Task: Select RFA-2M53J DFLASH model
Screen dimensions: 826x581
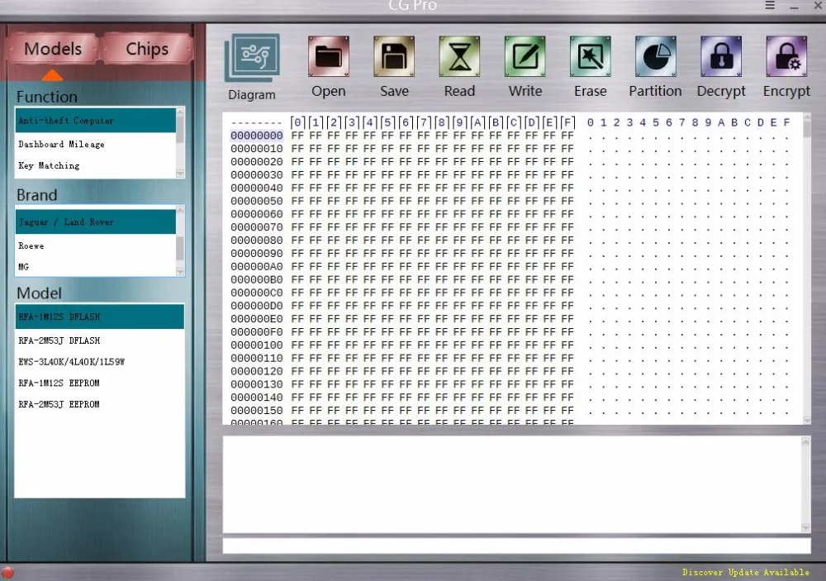Action: [x=100, y=341]
